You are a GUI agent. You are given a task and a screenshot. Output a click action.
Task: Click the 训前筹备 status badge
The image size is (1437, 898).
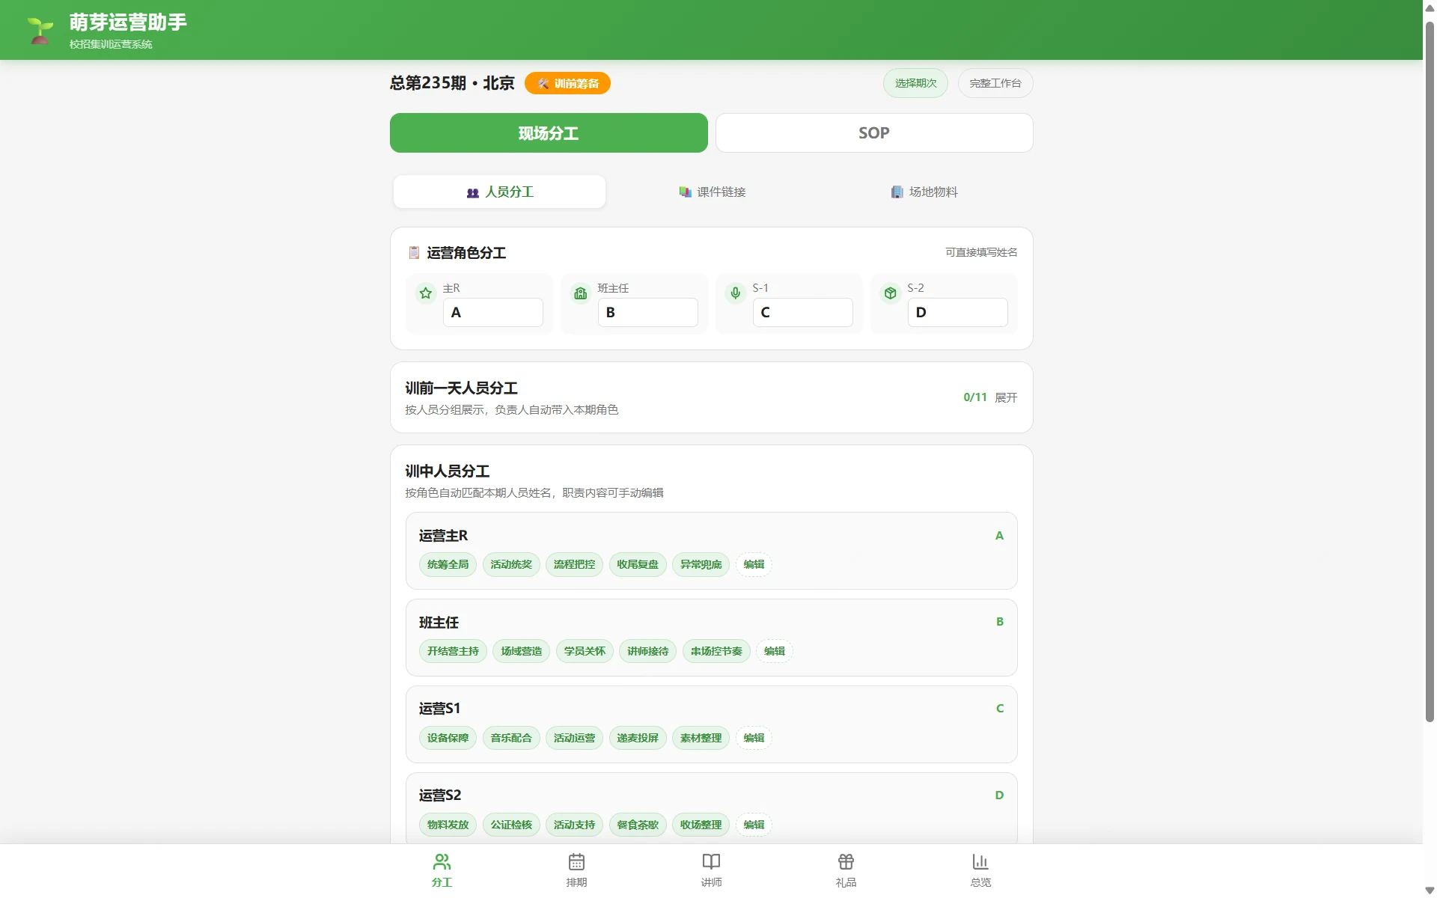coord(567,83)
